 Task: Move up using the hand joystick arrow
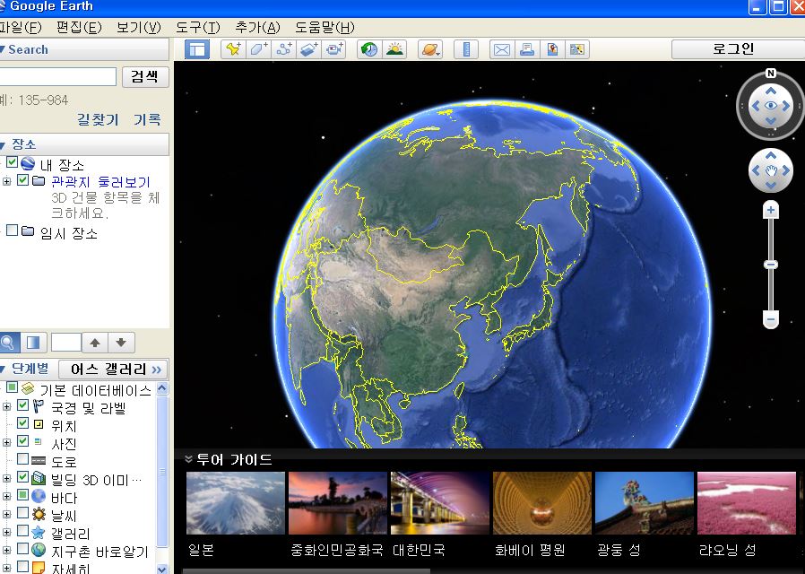click(771, 155)
